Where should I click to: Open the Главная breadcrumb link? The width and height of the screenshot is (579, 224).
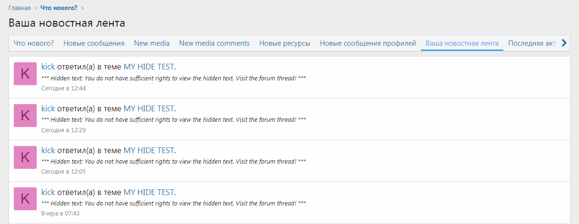(x=20, y=8)
